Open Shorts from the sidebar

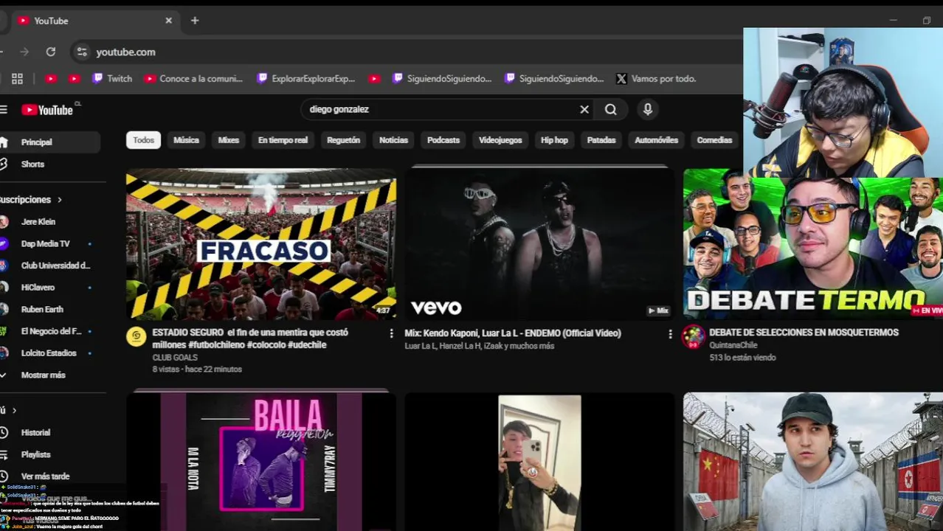32,164
